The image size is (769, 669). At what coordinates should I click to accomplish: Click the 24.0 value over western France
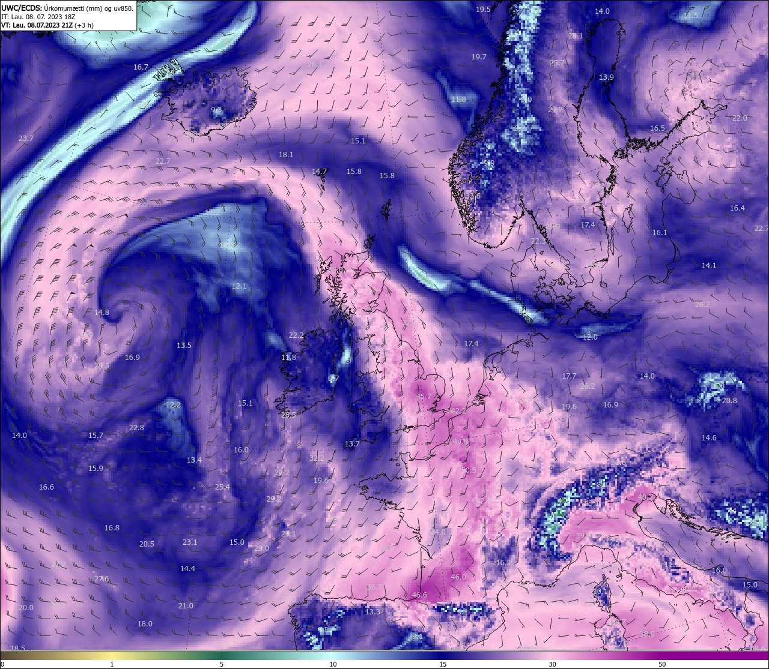(439, 532)
